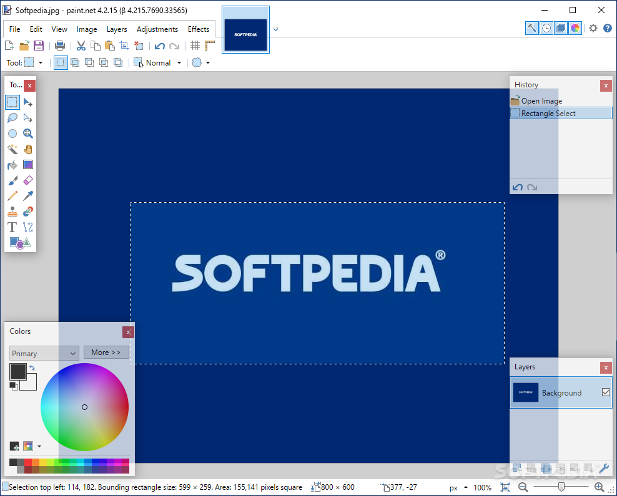617x496 pixels.
Task: Select the Paint Bucket tool
Action: coord(12,165)
